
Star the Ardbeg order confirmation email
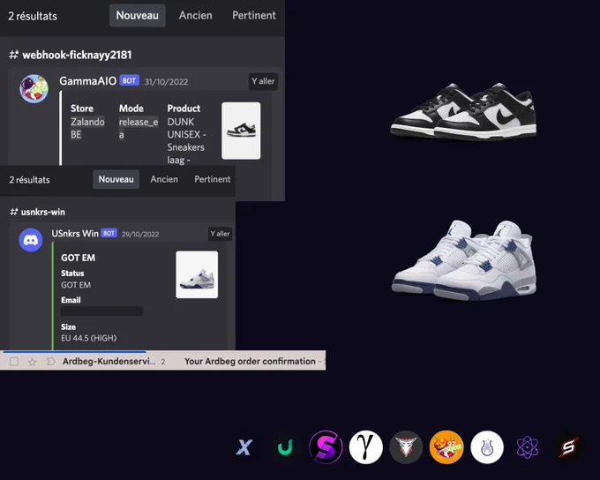[32, 362]
